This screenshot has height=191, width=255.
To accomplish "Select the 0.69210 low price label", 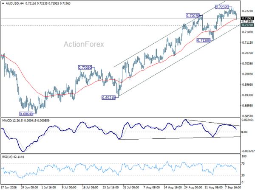I will pos(108,98).
